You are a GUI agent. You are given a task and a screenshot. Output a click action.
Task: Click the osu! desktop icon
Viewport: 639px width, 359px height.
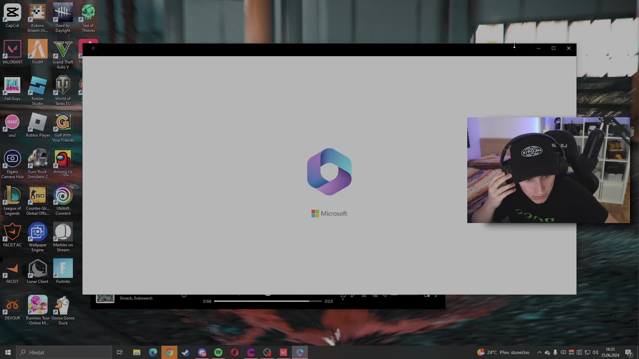pyautogui.click(x=12, y=125)
